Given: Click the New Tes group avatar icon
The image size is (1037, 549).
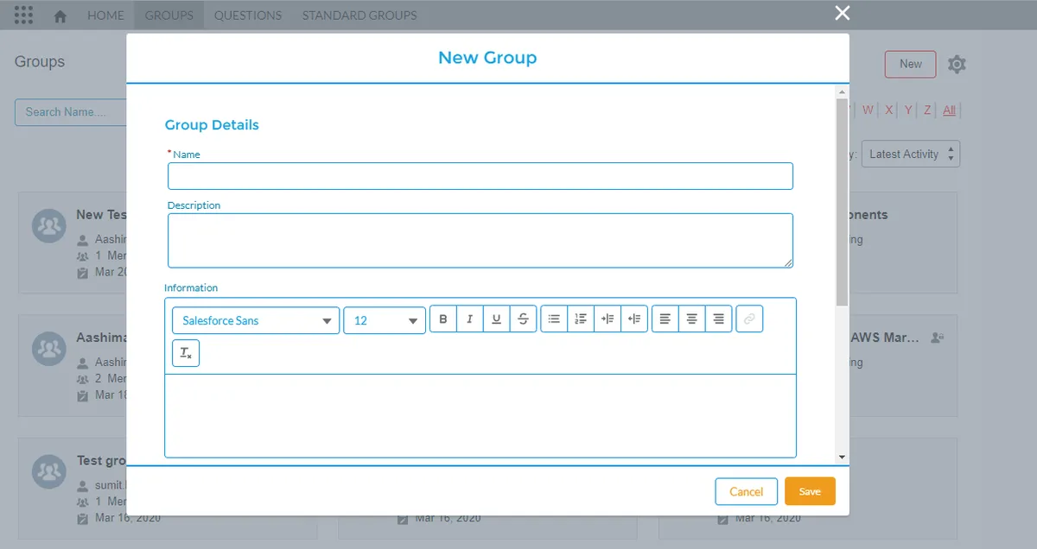Looking at the screenshot, I should click(49, 225).
